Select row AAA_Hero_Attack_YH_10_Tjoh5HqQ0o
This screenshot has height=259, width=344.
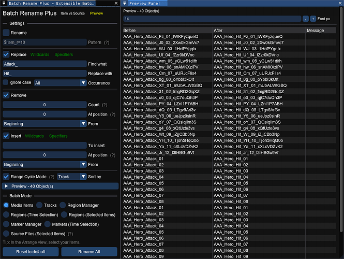click(x=161, y=140)
